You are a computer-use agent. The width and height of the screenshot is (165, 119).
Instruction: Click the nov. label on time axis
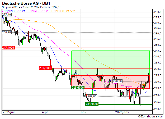point(84,112)
